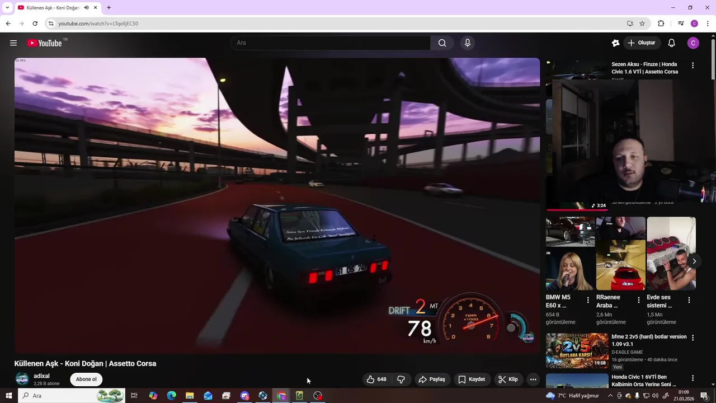Subscribe with the Abone ol button
Screen dimensions: 716x403
click(x=86, y=379)
